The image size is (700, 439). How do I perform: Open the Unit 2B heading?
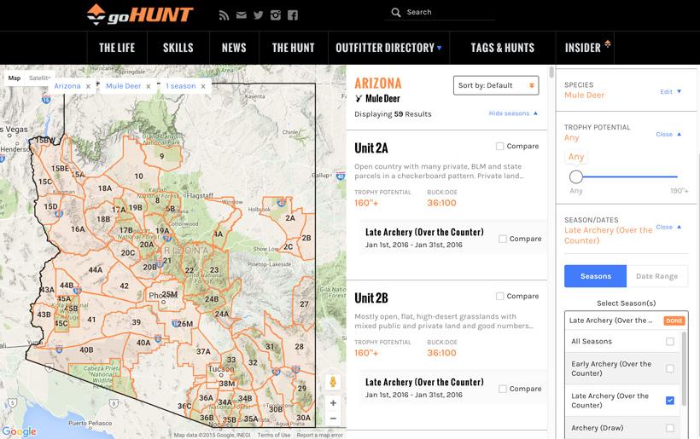point(371,298)
